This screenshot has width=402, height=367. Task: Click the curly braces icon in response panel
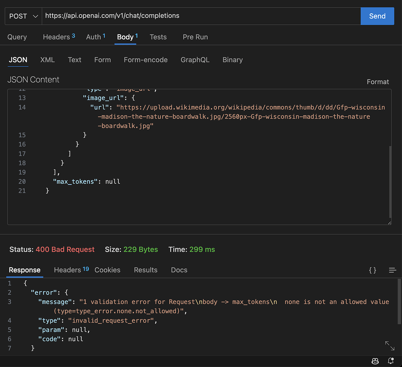point(373,270)
